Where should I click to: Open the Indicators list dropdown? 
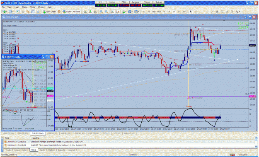tap(124, 12)
